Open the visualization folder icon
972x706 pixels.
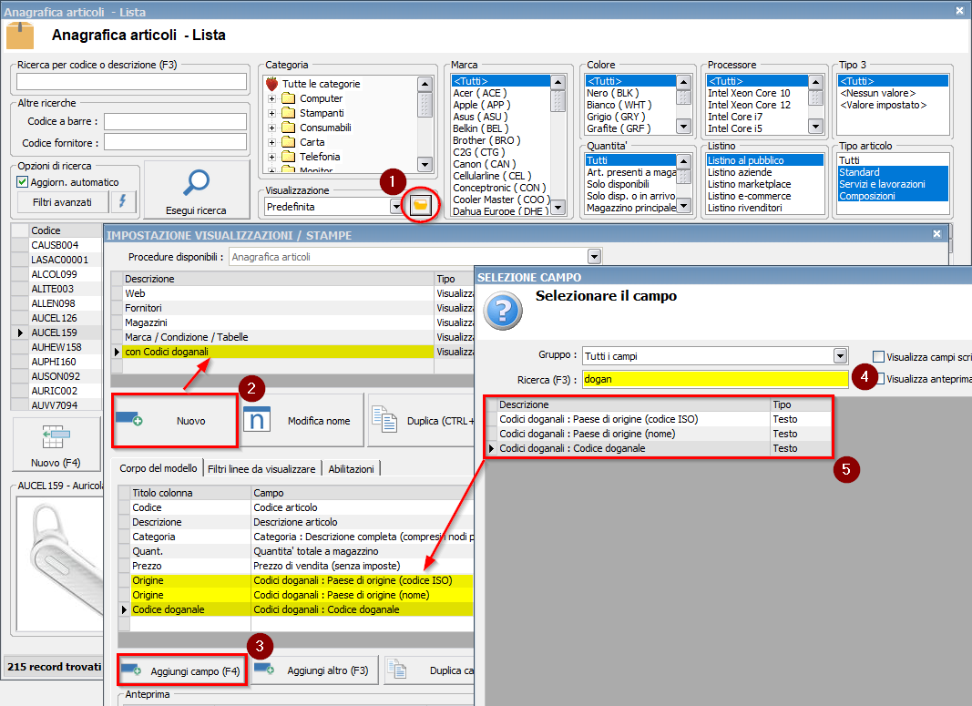pyautogui.click(x=419, y=206)
